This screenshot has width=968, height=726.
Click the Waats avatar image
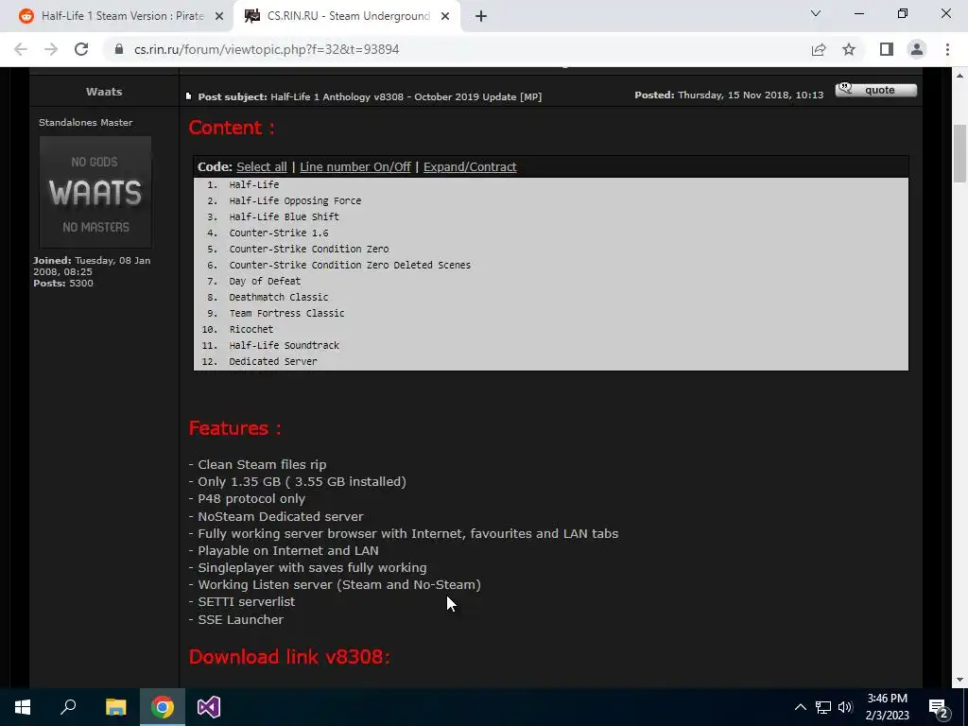(x=95, y=192)
